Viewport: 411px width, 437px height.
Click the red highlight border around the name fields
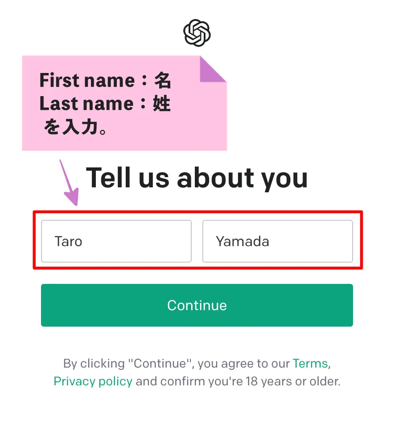tap(197, 212)
